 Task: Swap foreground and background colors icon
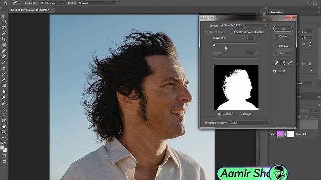[5, 143]
